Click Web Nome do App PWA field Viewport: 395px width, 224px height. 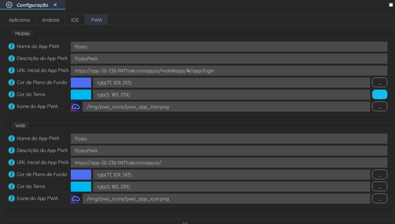[x=229, y=138]
